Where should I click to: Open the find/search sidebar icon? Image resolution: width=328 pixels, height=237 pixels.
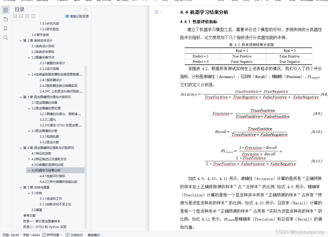coord(6,38)
